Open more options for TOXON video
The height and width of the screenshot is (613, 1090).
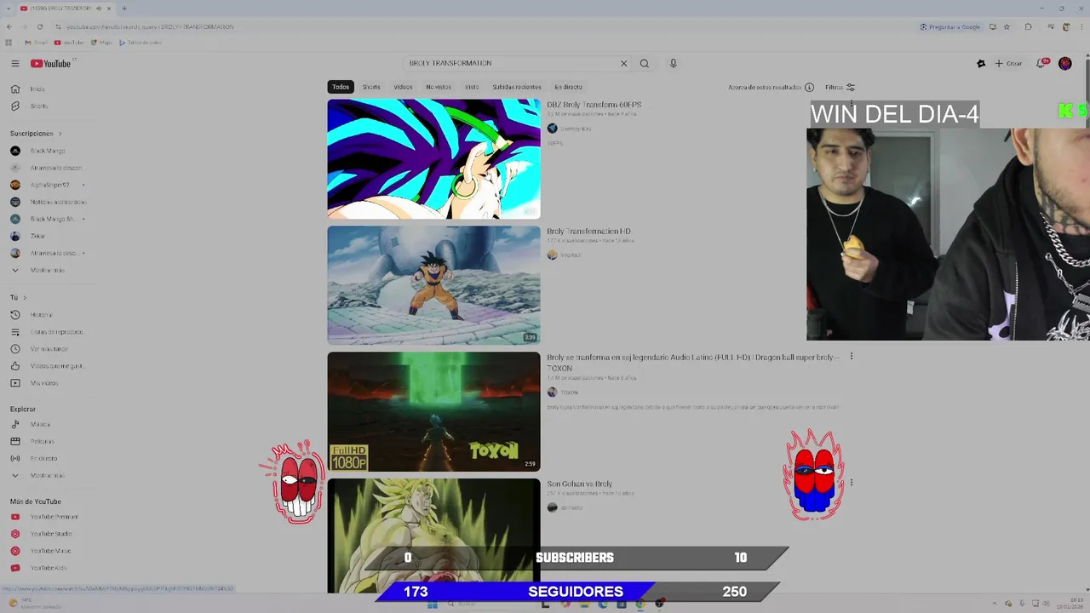coord(851,357)
